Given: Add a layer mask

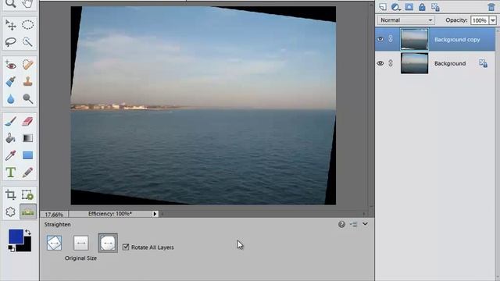Looking at the screenshot, I should click(409, 7).
